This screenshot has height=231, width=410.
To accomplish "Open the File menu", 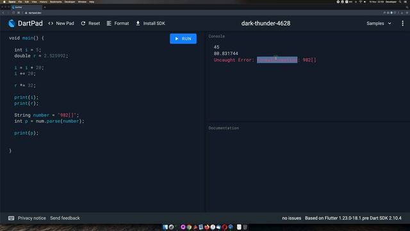I will (20, 2).
